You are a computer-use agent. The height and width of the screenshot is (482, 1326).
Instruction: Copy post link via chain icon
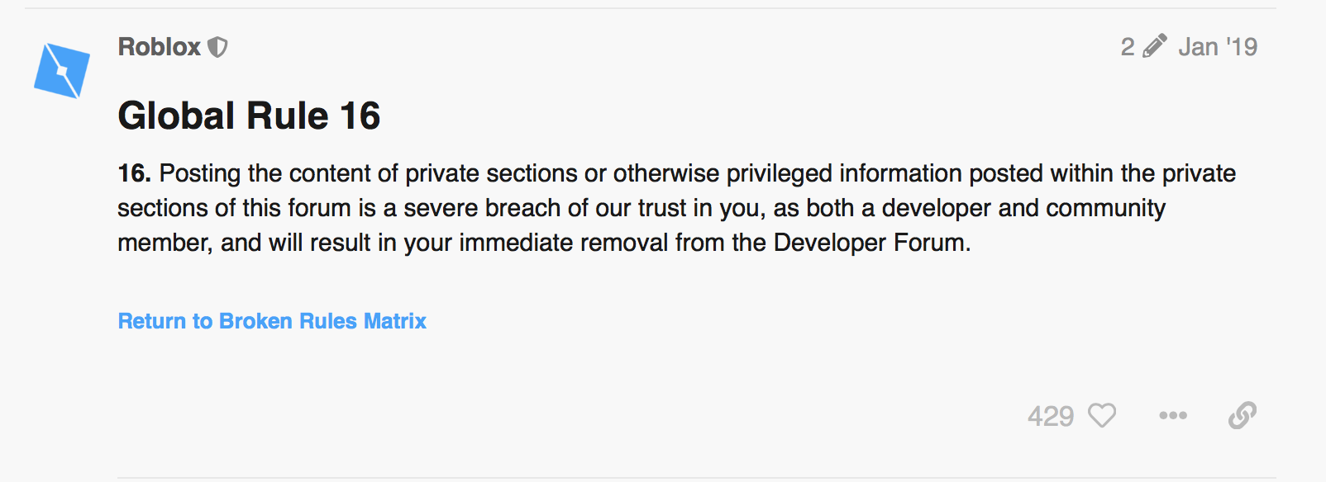[x=1243, y=415]
